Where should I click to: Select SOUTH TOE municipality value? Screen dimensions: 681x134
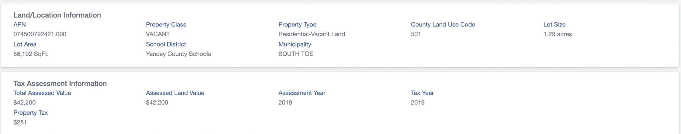[296, 54]
